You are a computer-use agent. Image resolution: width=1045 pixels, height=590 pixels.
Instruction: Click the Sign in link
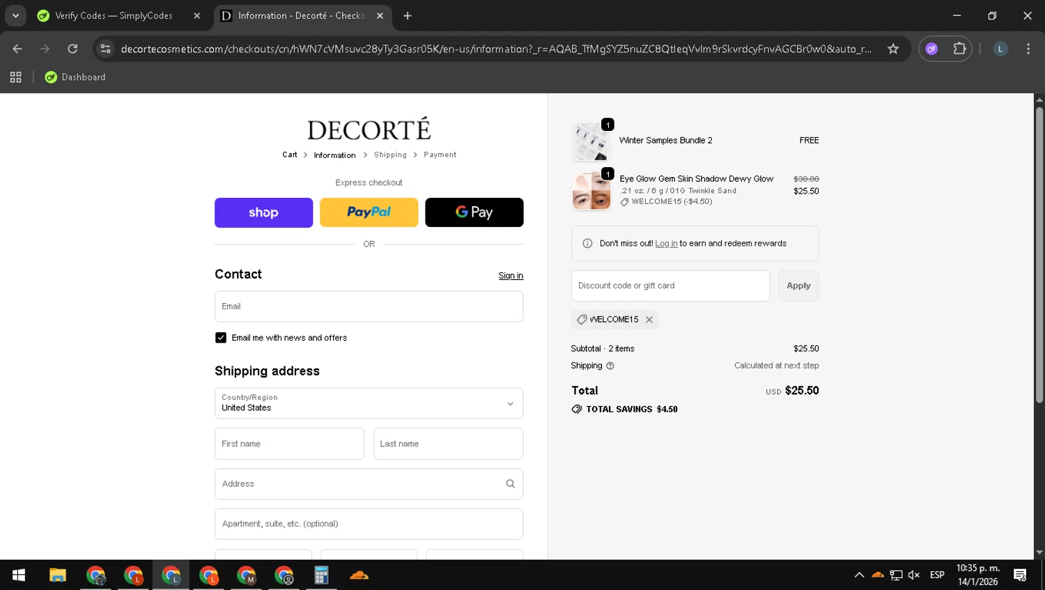[x=511, y=276]
